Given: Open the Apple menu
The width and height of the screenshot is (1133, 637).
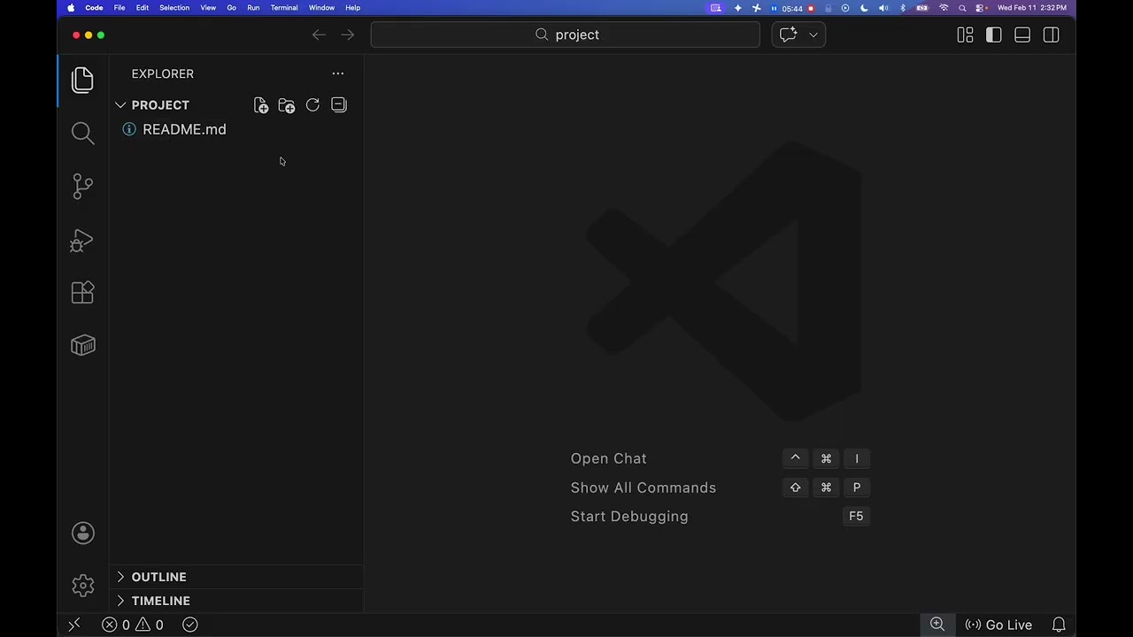Looking at the screenshot, I should coord(71,8).
